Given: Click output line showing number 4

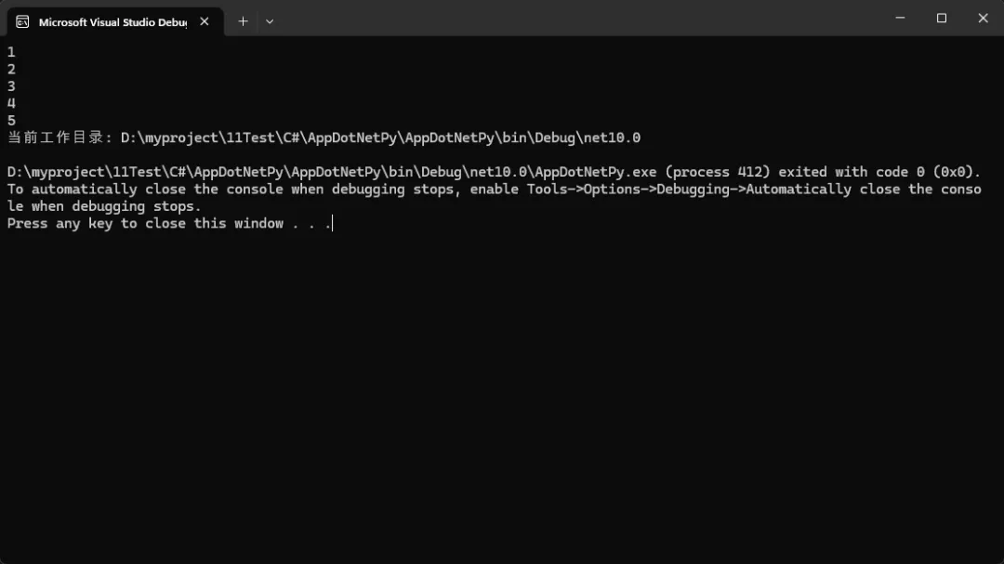Looking at the screenshot, I should tap(11, 103).
